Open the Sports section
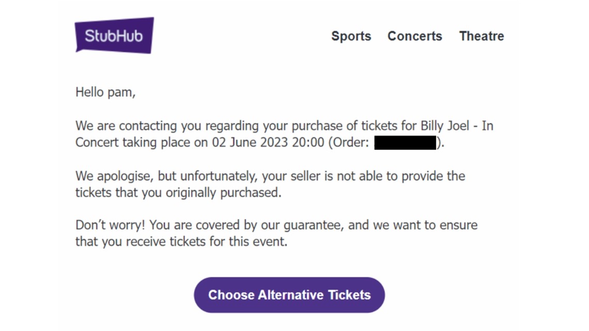Image resolution: width=589 pixels, height=331 pixels. [351, 36]
